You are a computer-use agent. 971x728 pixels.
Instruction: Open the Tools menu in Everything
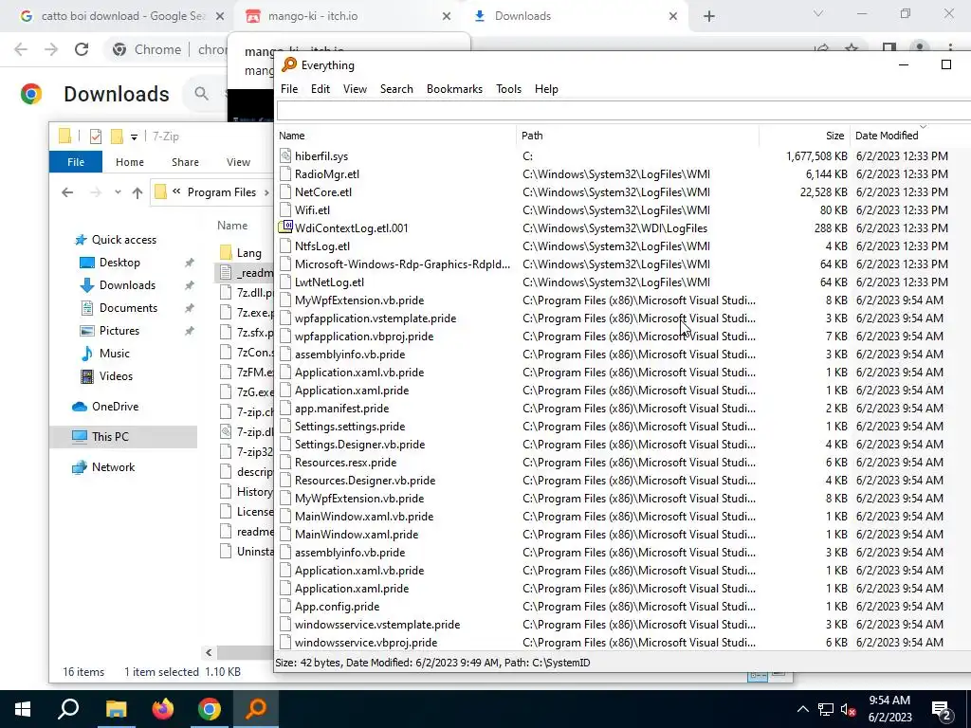[x=508, y=88]
